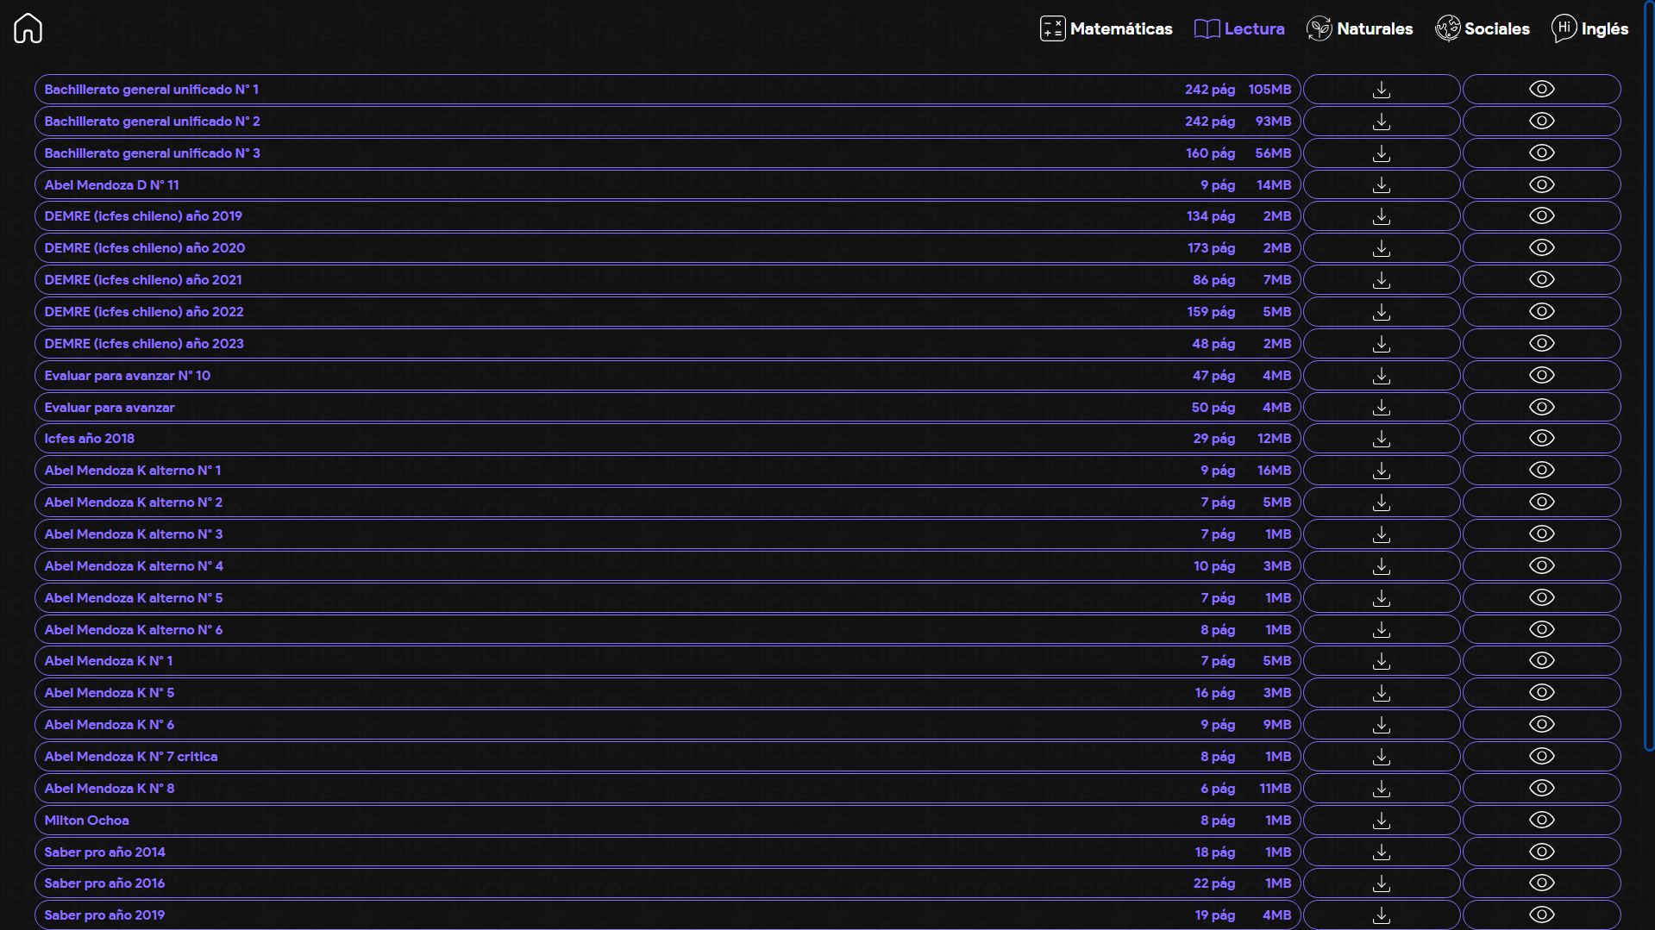The image size is (1655, 930).
Task: Download Abel Mendoza D N° 11
Action: coord(1382,185)
